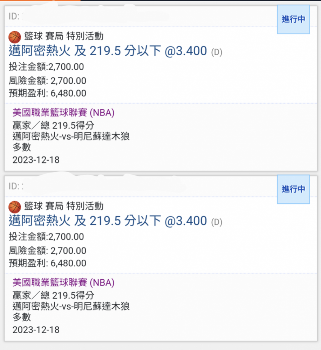321x350 pixels.
Task: Open the second 邁阿密熱火 及 219.5 分以下 selection
Action: (x=108, y=221)
